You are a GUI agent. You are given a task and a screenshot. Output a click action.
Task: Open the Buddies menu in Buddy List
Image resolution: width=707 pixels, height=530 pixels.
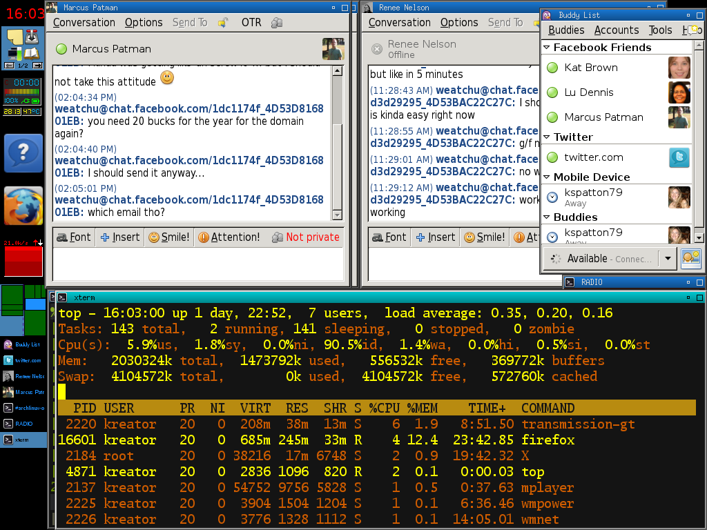pyautogui.click(x=566, y=30)
